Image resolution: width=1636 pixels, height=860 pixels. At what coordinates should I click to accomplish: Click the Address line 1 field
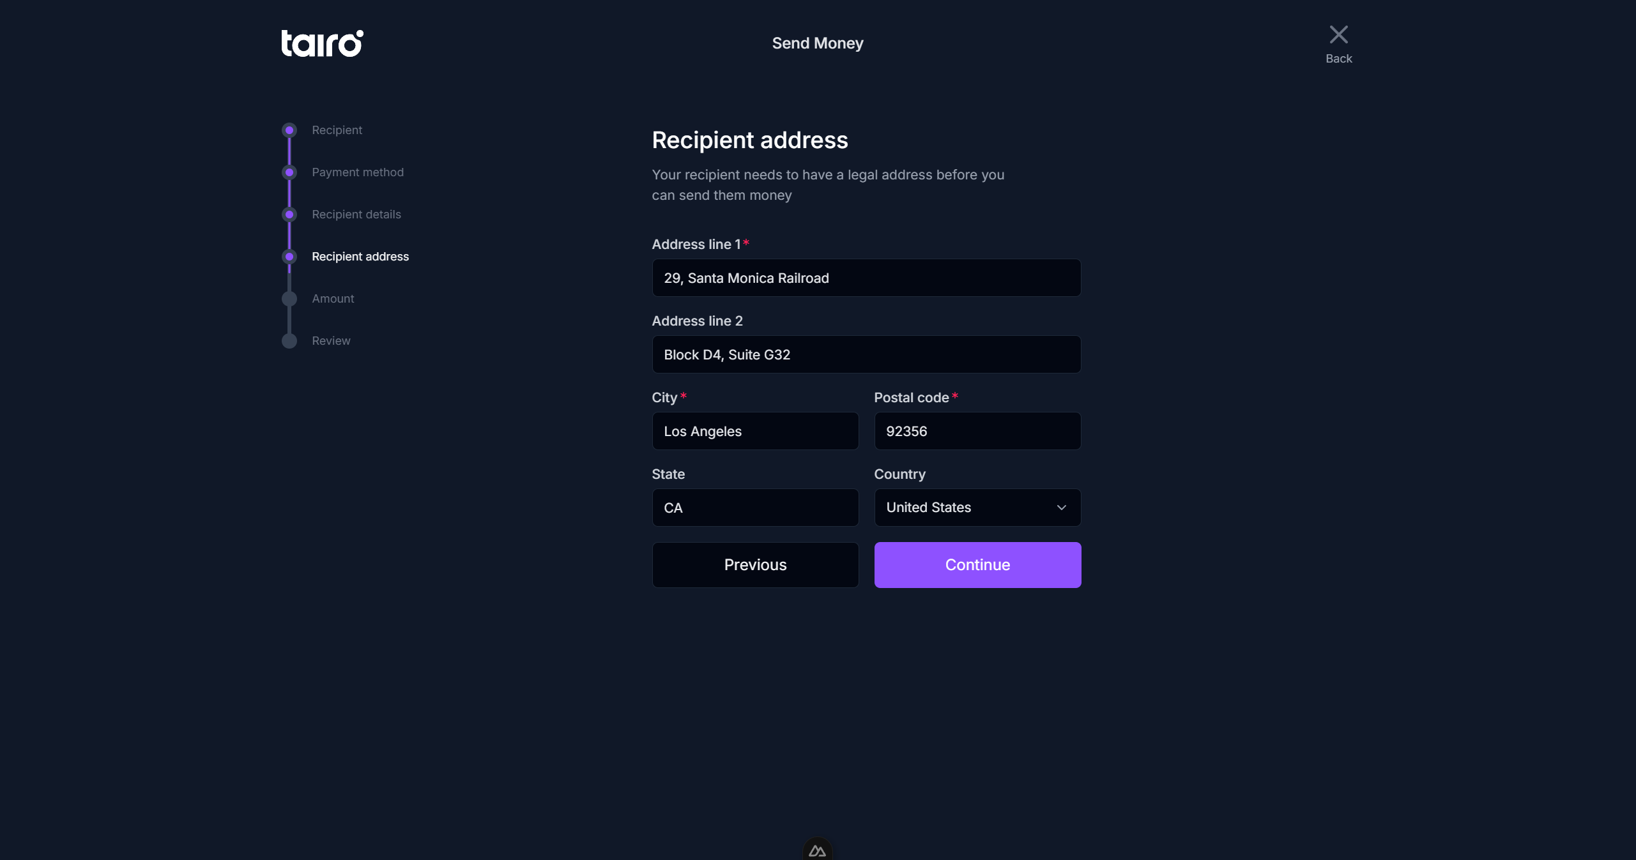pyautogui.click(x=866, y=278)
